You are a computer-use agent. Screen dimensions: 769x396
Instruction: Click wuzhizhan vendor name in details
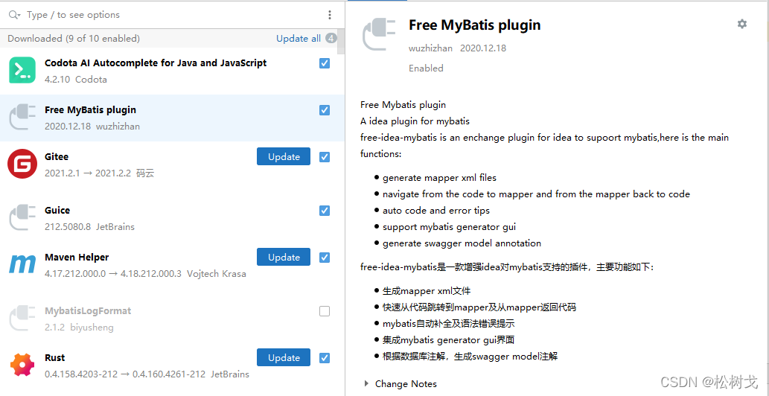point(430,48)
